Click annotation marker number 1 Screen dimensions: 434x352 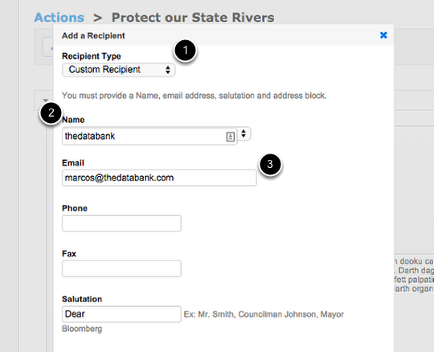click(185, 51)
